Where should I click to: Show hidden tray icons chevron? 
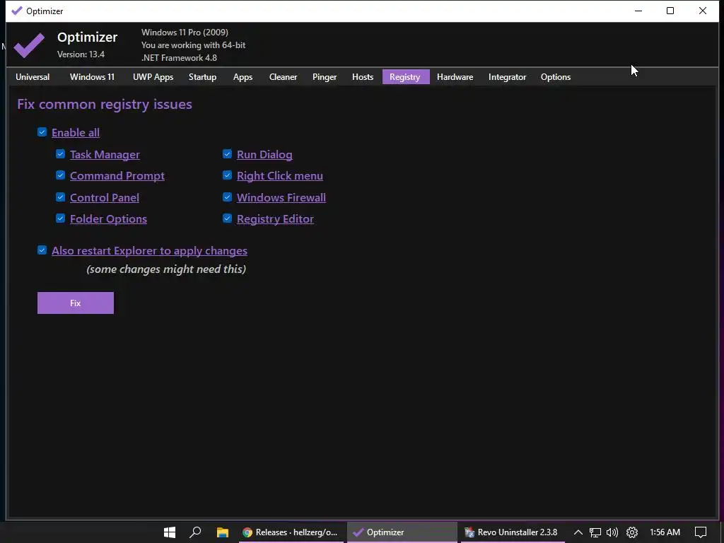[578, 532]
